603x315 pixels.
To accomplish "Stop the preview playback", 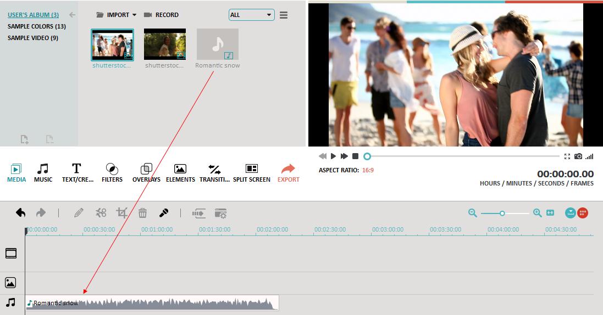I will 355,156.
